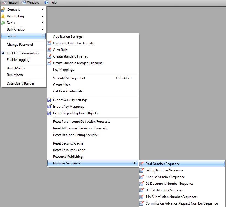The image size is (226, 207).
Task: Click the Cheque Number Sequence icon
Action: [x=142, y=177]
